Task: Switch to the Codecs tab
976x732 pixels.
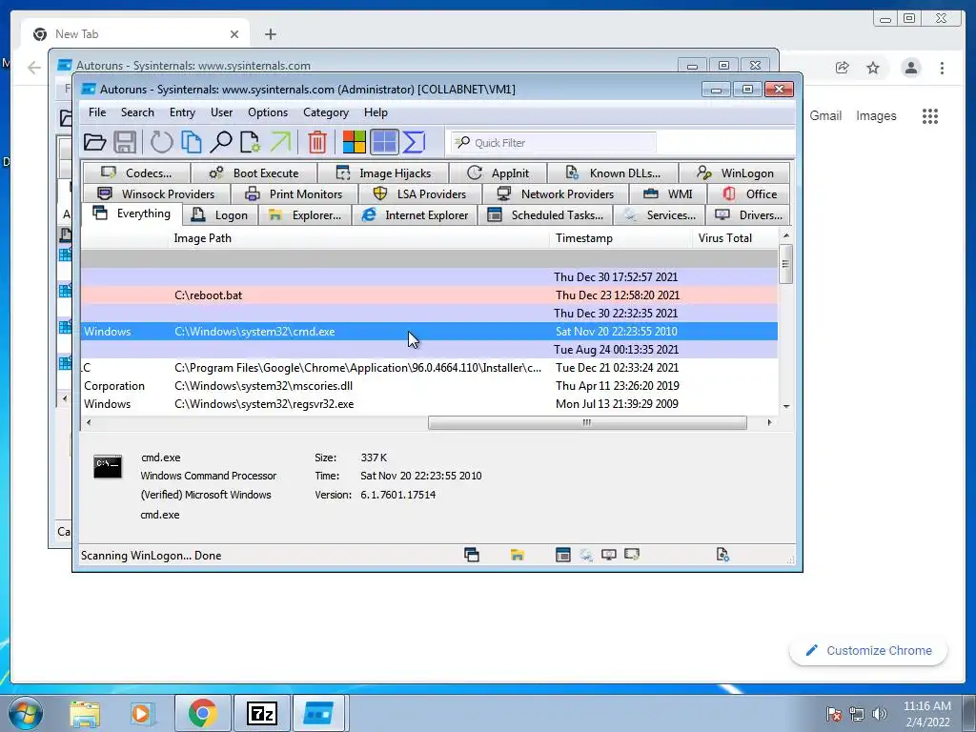Action: tap(136, 173)
